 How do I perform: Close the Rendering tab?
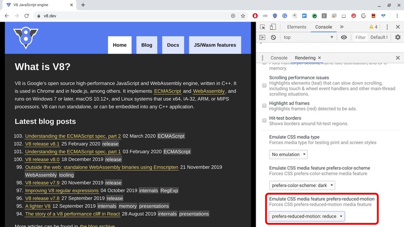320,58
